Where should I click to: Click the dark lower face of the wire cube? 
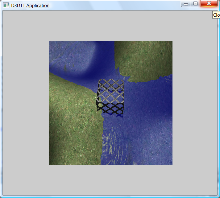[x=110, y=109]
